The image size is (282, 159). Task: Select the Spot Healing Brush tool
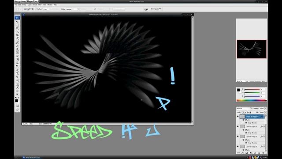pos(17,42)
